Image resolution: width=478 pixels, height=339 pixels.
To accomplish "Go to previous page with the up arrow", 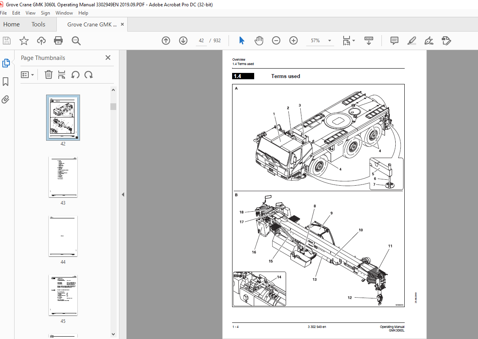I will click(x=166, y=41).
